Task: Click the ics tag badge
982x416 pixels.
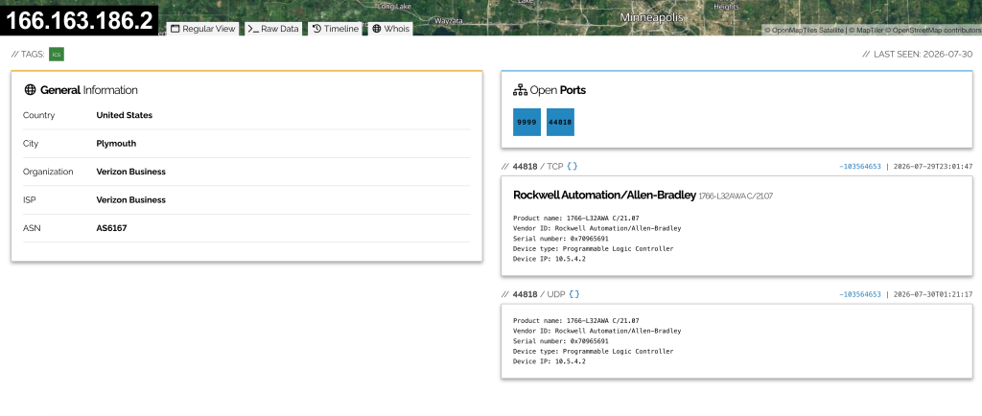Action: tap(57, 55)
